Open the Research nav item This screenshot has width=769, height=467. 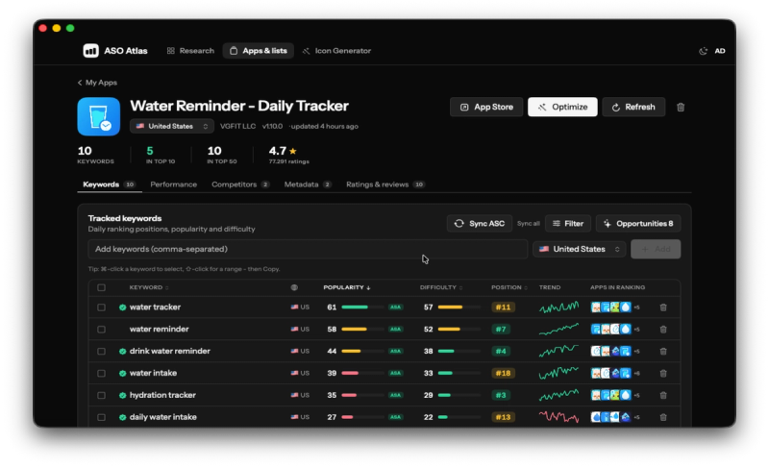pyautogui.click(x=190, y=51)
